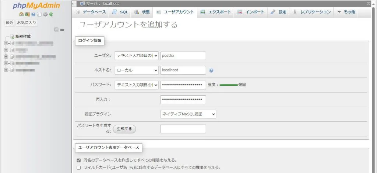Click the ユーザアカウントを追加する heading
The width and height of the screenshot is (377, 173).
[128, 25]
